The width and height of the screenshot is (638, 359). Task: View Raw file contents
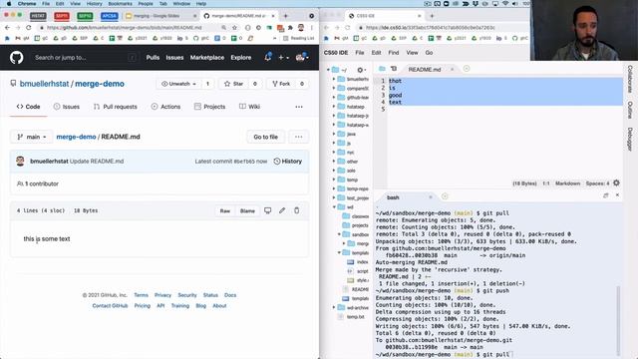coord(225,210)
